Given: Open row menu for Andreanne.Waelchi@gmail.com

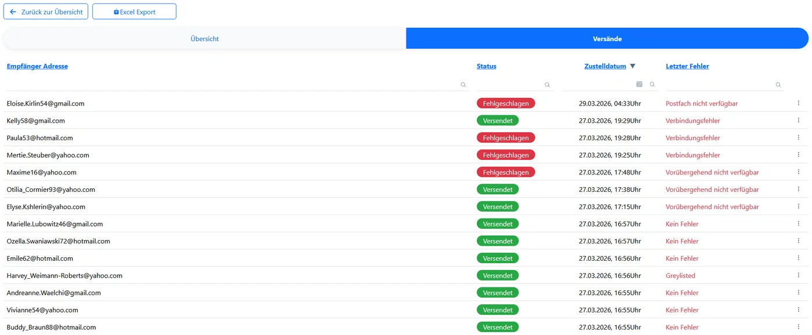Looking at the screenshot, I should [x=798, y=293].
